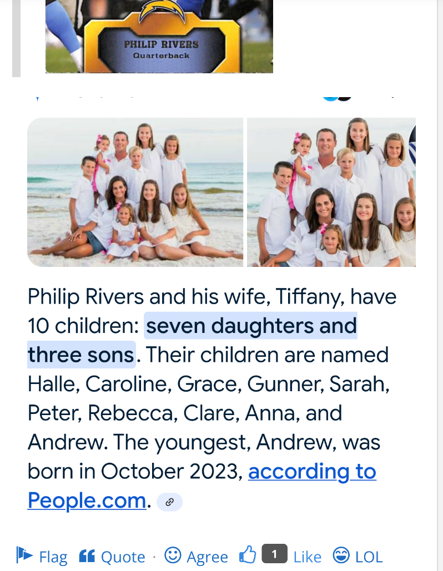Screen dimensions: 443x571
Task: Select the Quote text label
Action: point(123,557)
